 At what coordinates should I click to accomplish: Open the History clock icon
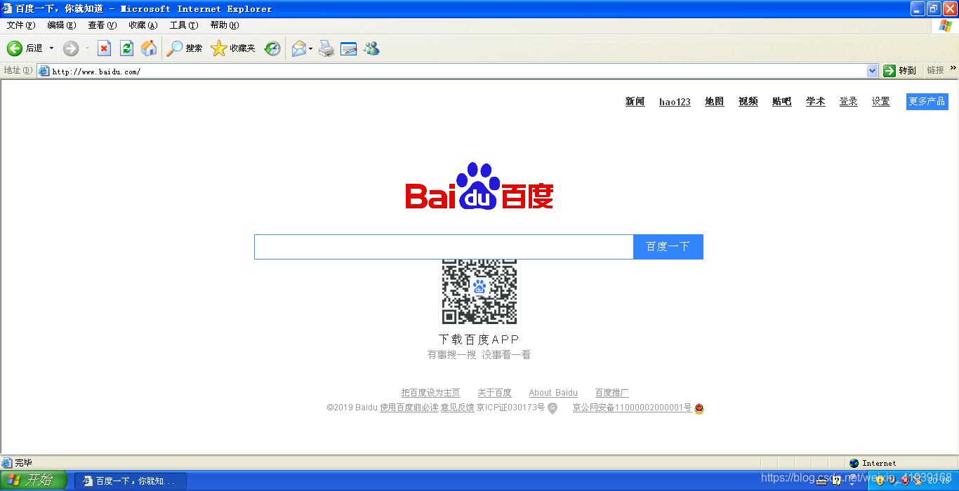[272, 48]
